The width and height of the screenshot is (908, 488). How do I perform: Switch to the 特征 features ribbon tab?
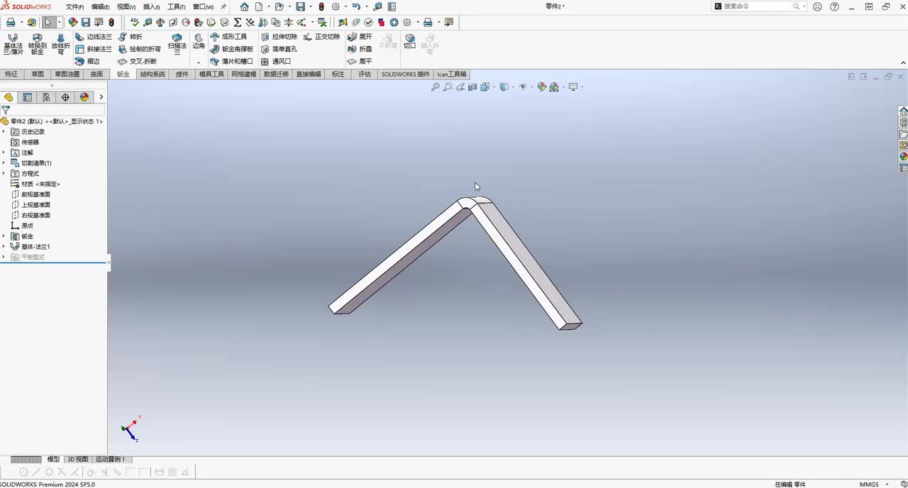click(11, 74)
